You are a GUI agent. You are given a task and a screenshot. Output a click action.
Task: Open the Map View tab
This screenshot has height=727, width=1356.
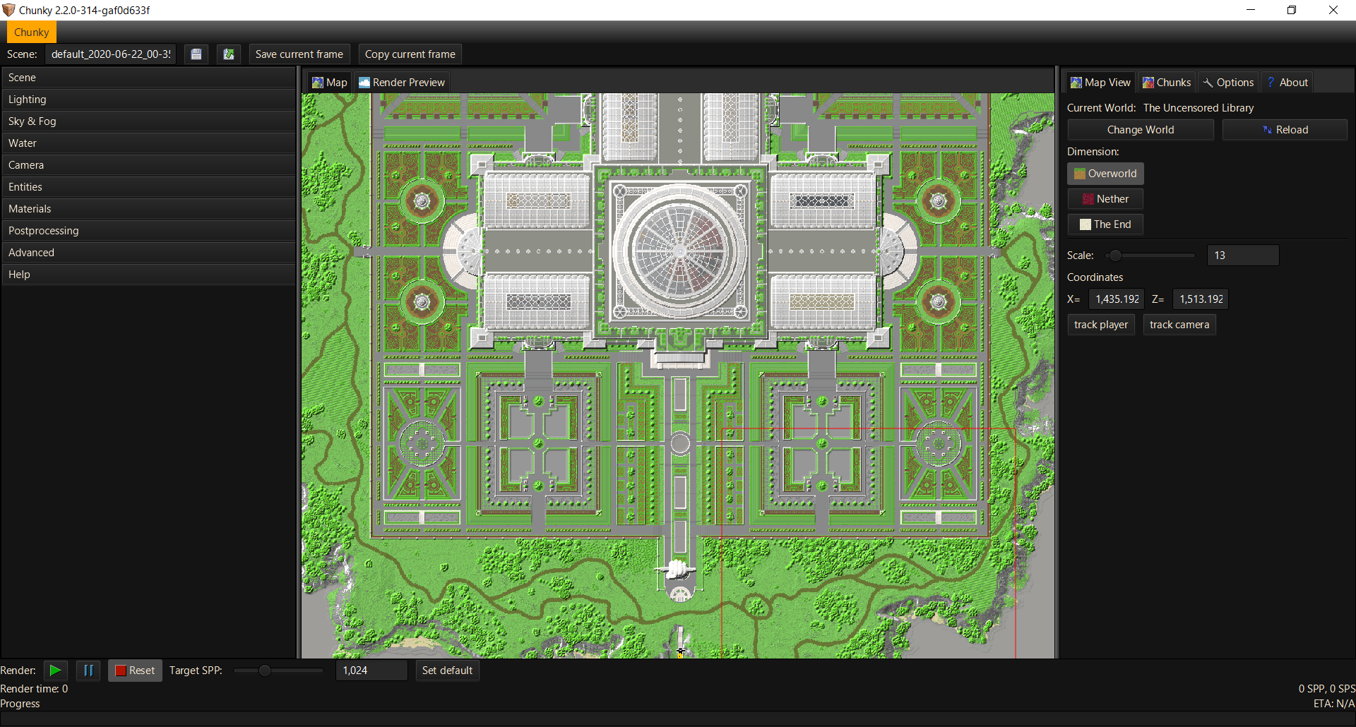[x=1100, y=83]
